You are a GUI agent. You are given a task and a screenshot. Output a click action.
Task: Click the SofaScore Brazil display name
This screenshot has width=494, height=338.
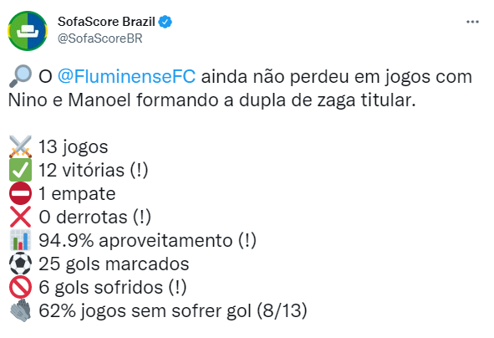[x=106, y=22]
